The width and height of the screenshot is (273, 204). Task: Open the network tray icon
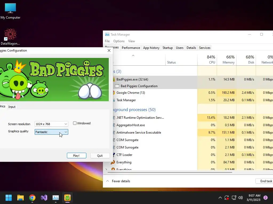tap(234, 198)
